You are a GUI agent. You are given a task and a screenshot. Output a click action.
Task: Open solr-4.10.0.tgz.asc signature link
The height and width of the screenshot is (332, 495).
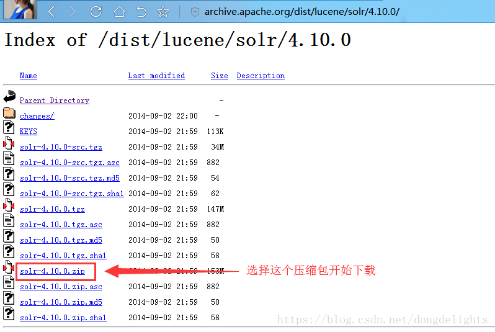pyautogui.click(x=61, y=224)
